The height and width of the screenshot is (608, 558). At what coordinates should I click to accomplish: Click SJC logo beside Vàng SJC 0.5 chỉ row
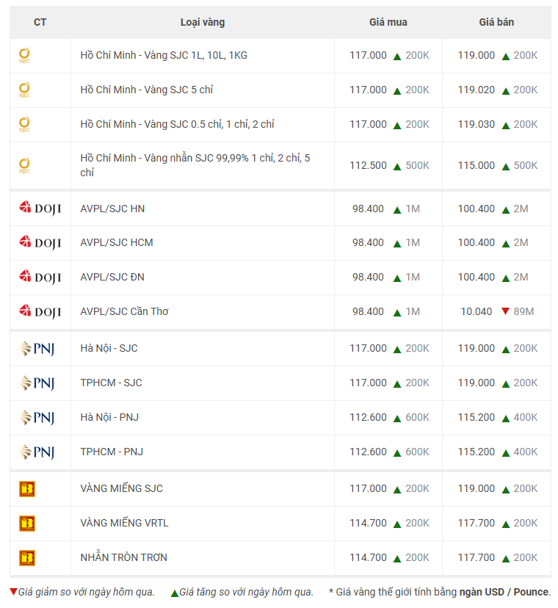tap(24, 125)
